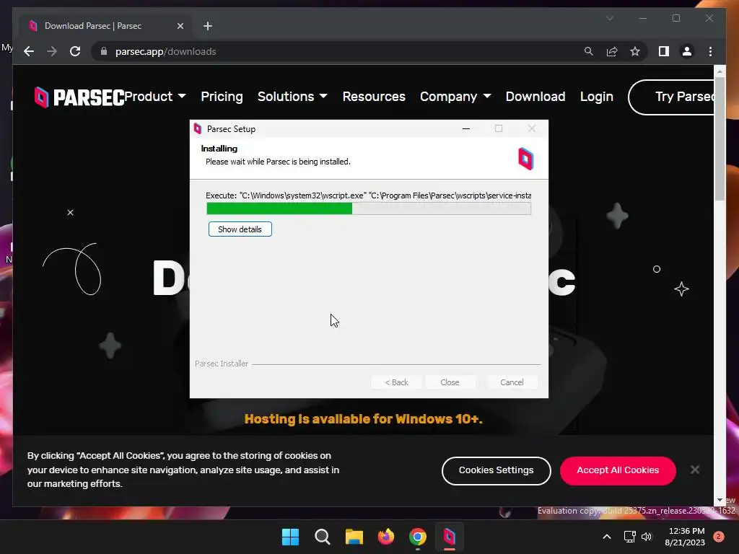Click the Back button in Parsec Setup

click(396, 382)
